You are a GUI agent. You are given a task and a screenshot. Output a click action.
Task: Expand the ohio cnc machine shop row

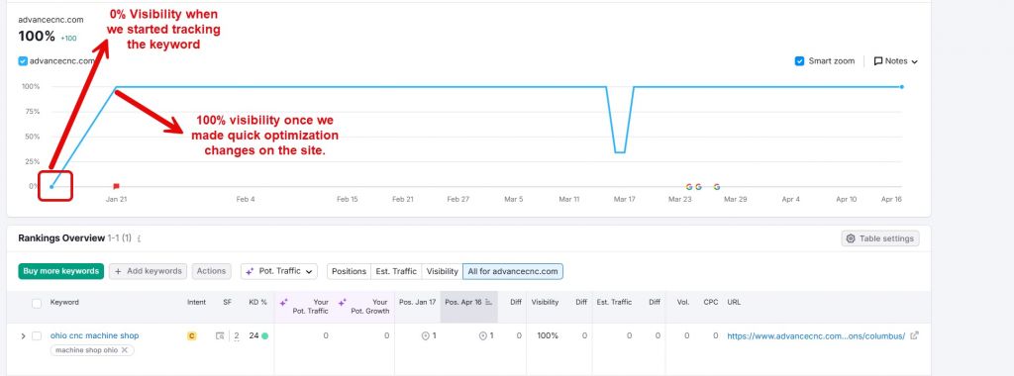(x=24, y=336)
